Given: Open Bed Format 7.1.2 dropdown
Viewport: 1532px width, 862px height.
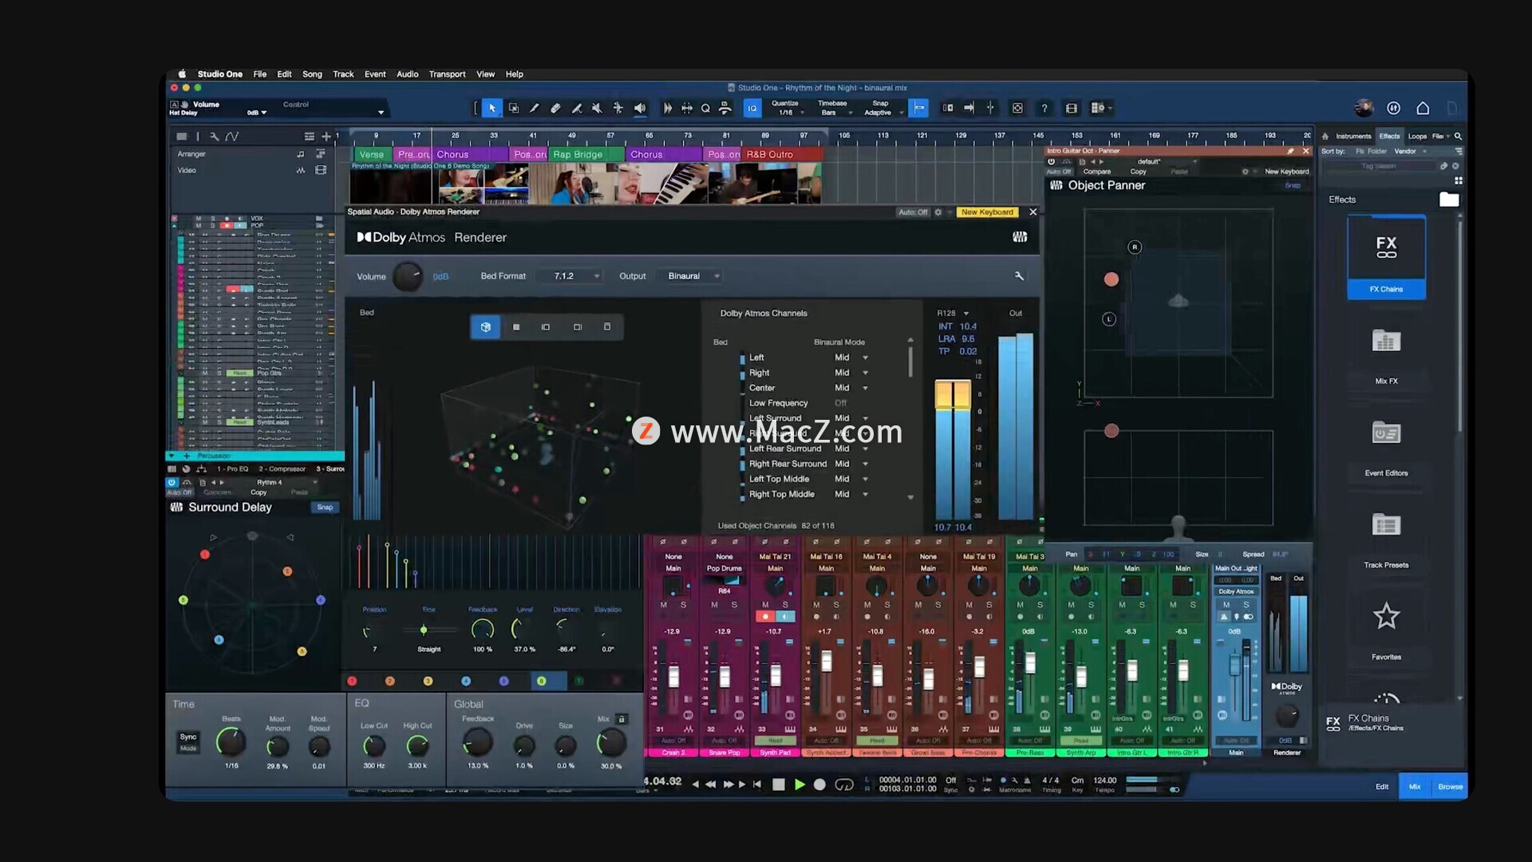Looking at the screenshot, I should tap(572, 276).
